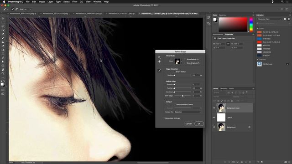Image resolution: width=292 pixels, height=164 pixels.
Task: Click OK in Refine Edge dialog
Action: coord(199,123)
